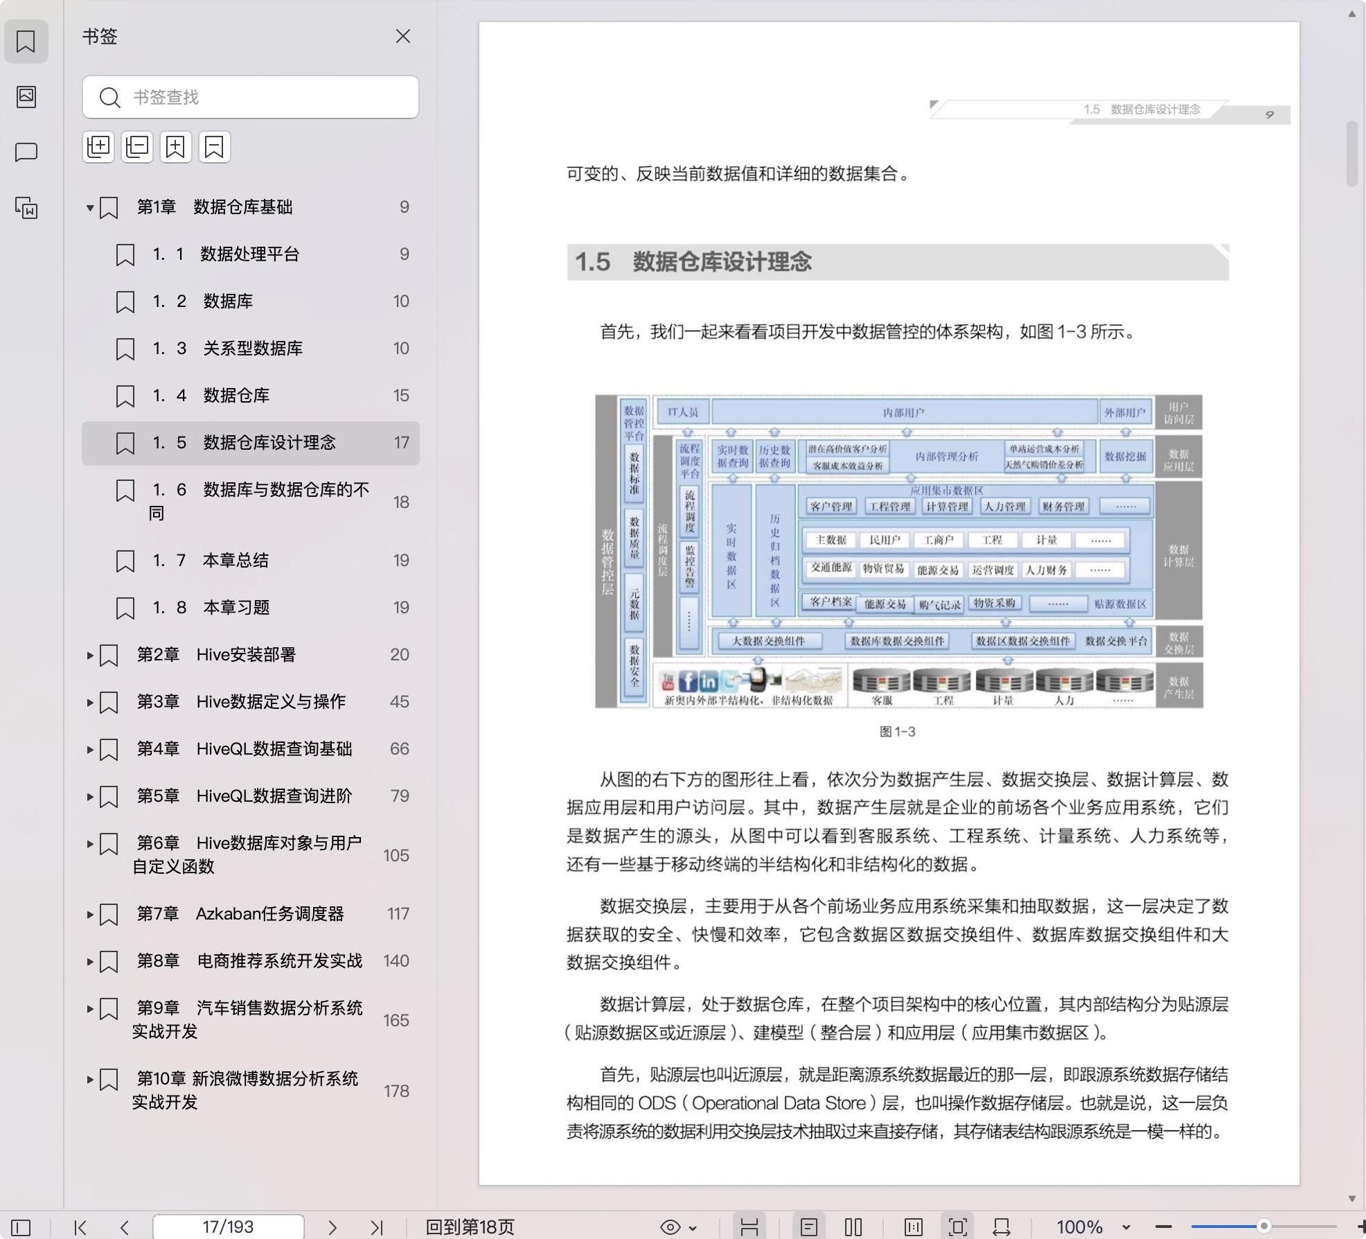Viewport: 1366px width, 1239px height.
Task: Open bookmark 第8章 电商推荐系统开发实战
Action: coord(251,961)
